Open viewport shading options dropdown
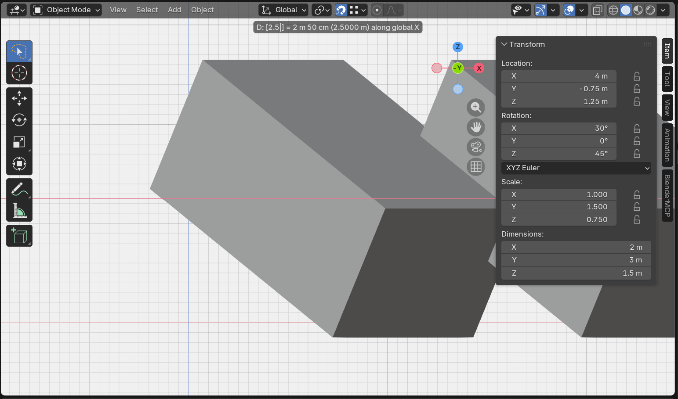This screenshot has width=678, height=399. 663,10
